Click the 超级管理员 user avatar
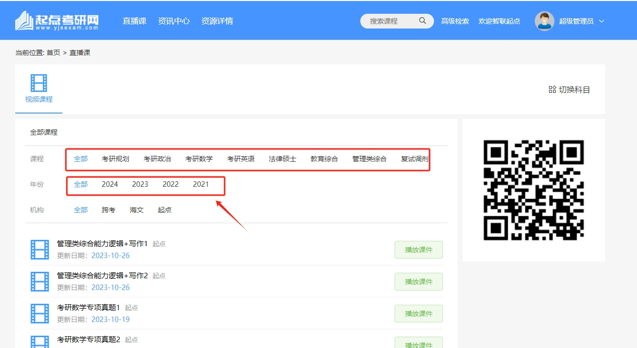Viewport: 637px width, 348px height. tap(544, 21)
